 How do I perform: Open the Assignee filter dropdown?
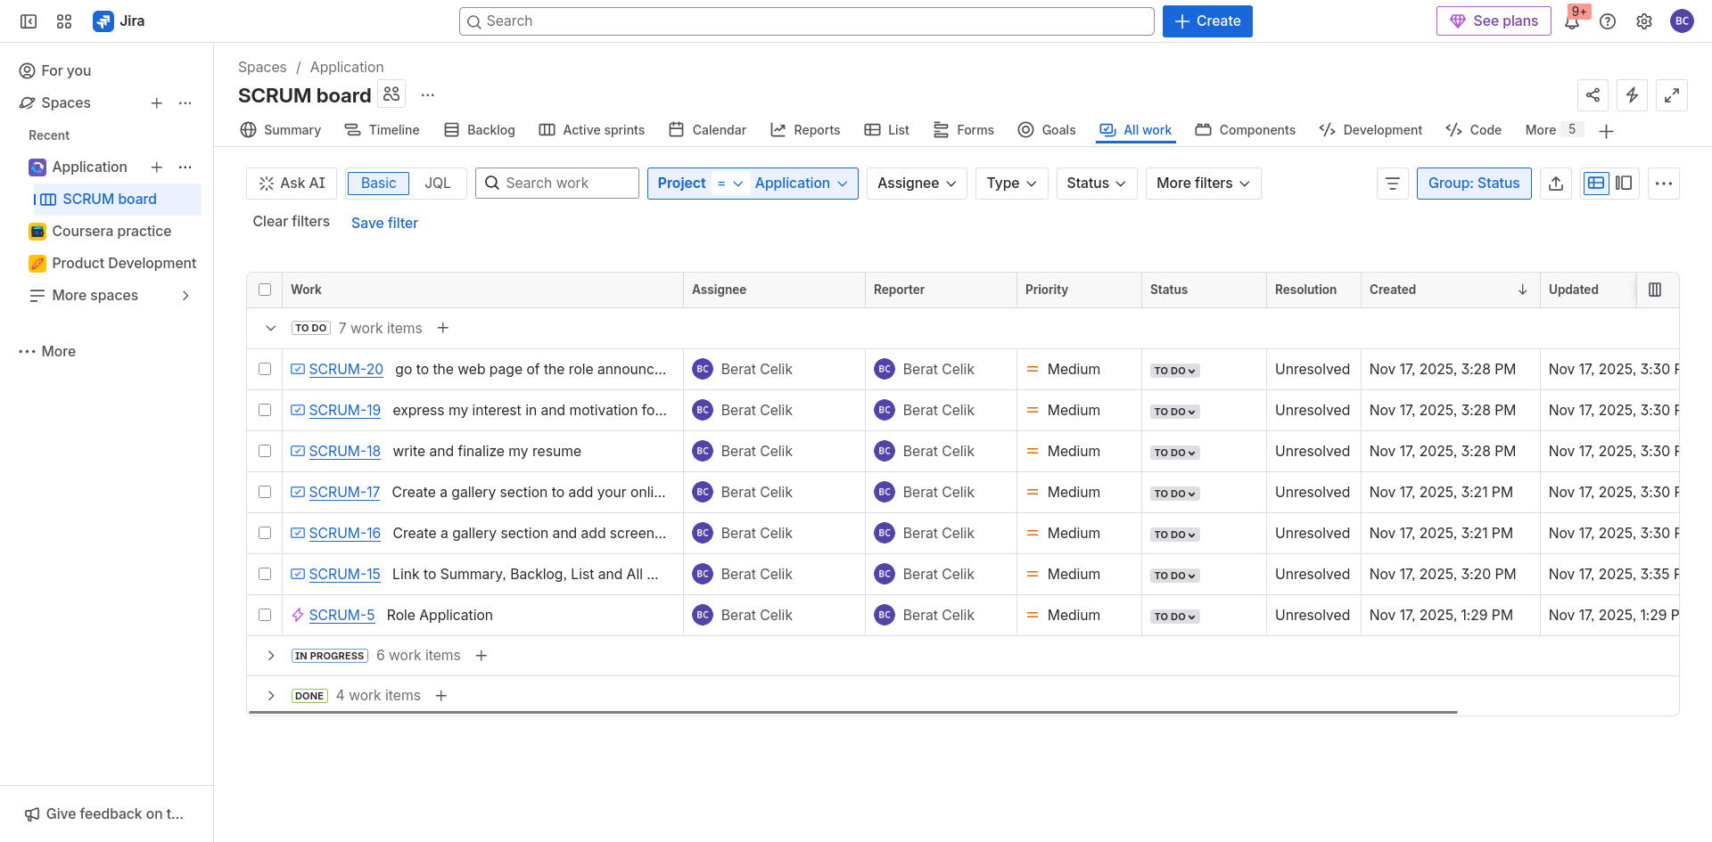click(916, 184)
